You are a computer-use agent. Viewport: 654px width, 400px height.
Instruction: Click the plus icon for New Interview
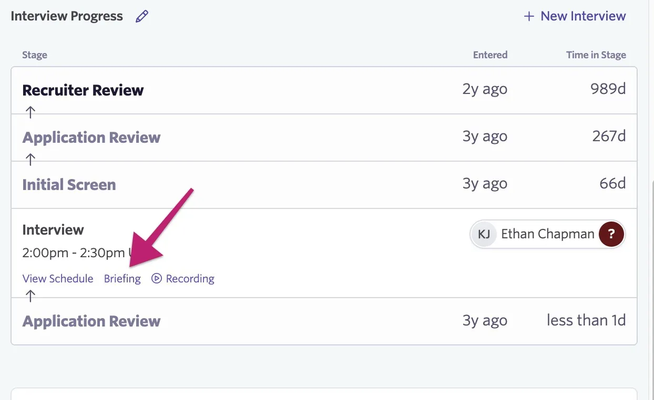[x=529, y=16]
